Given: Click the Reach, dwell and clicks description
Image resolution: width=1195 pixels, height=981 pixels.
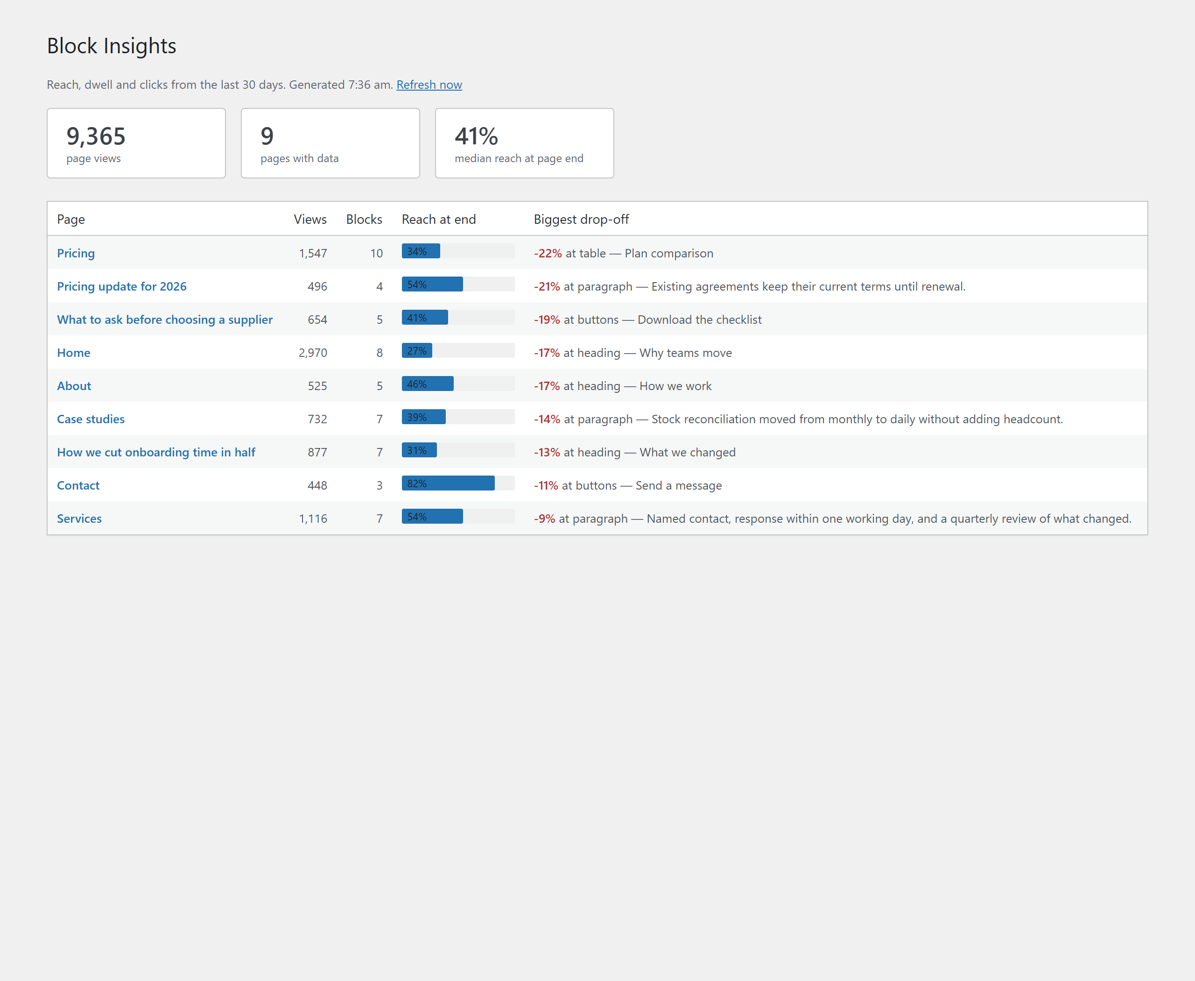Looking at the screenshot, I should pos(220,85).
